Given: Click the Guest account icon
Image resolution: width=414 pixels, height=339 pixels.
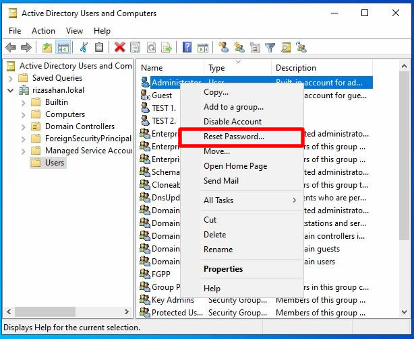Looking at the screenshot, I should coord(145,96).
